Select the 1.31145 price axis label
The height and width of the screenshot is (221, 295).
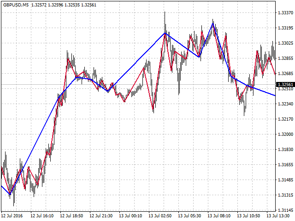pos(285,210)
